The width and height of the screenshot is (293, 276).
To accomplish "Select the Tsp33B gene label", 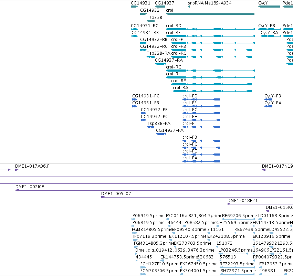I will pyautogui.click(x=154, y=17).
